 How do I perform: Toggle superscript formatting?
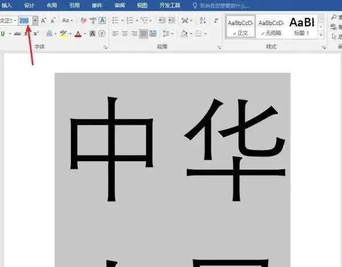tap(36, 34)
